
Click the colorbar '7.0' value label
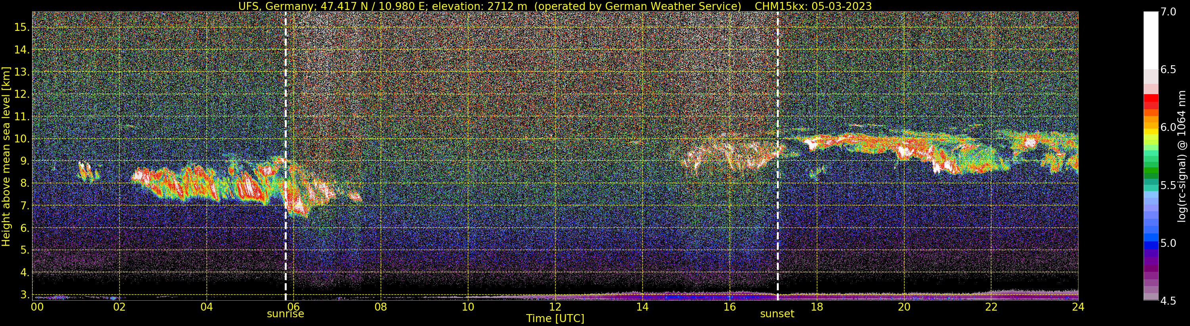(1169, 12)
